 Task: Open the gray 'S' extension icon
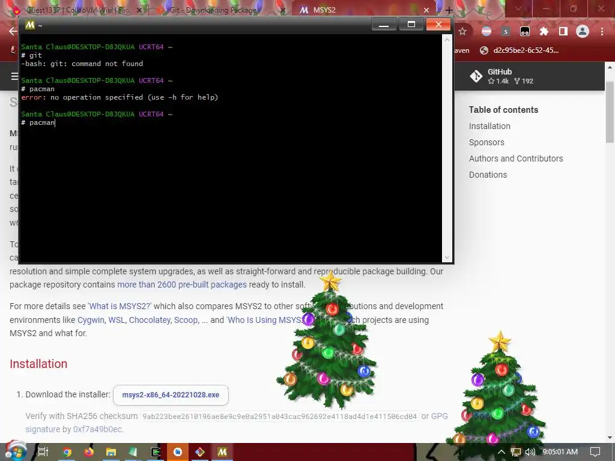pos(506,31)
